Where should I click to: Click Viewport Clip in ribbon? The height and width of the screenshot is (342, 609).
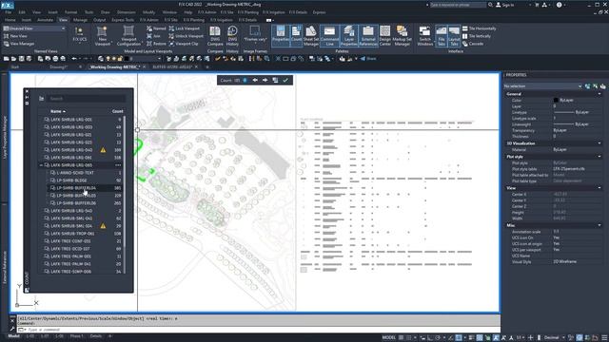click(x=184, y=44)
